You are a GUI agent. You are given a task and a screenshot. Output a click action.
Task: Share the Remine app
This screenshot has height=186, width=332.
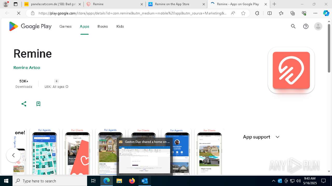24,104
